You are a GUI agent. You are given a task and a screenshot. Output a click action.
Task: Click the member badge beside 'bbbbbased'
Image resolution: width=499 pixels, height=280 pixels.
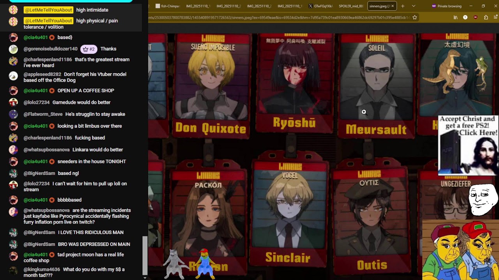click(52, 200)
